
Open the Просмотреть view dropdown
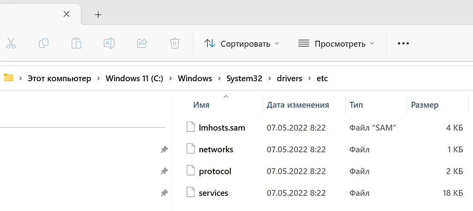coord(336,44)
